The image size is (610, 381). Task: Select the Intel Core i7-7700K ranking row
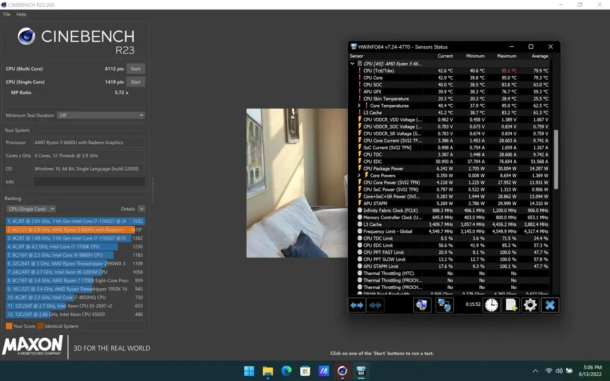click(x=75, y=247)
